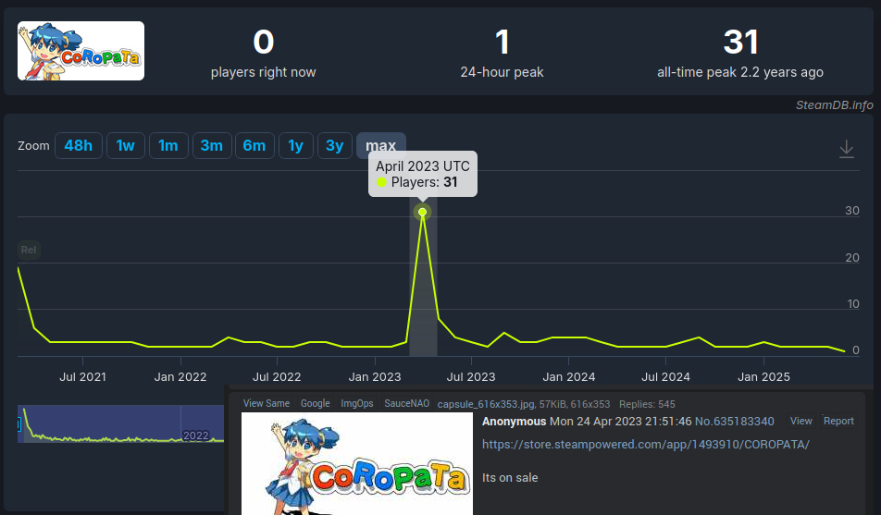
Task: Click the mini overview chart navigator
Action: click(x=121, y=423)
